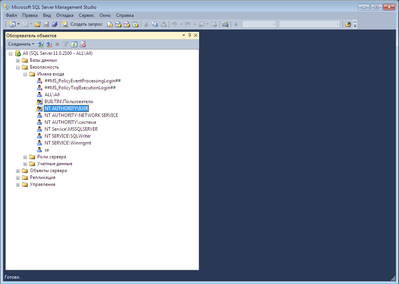Viewport: 399px width, 284px height.
Task: Click the Redo arrow icon
Action: [188, 24]
